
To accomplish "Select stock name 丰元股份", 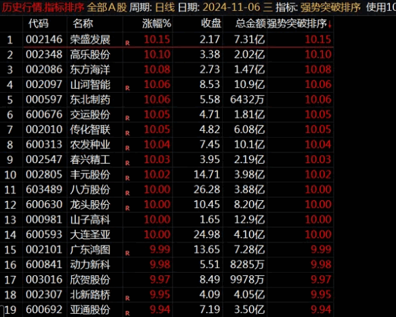I will (x=90, y=175).
